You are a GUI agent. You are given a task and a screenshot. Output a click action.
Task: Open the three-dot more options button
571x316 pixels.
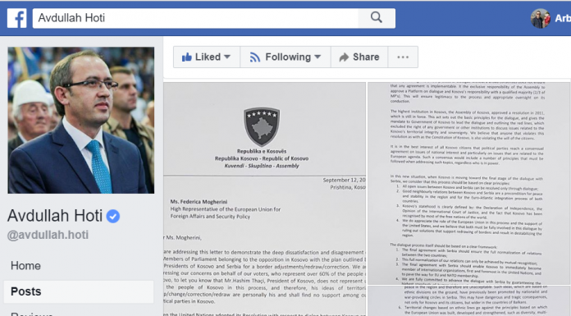(403, 57)
